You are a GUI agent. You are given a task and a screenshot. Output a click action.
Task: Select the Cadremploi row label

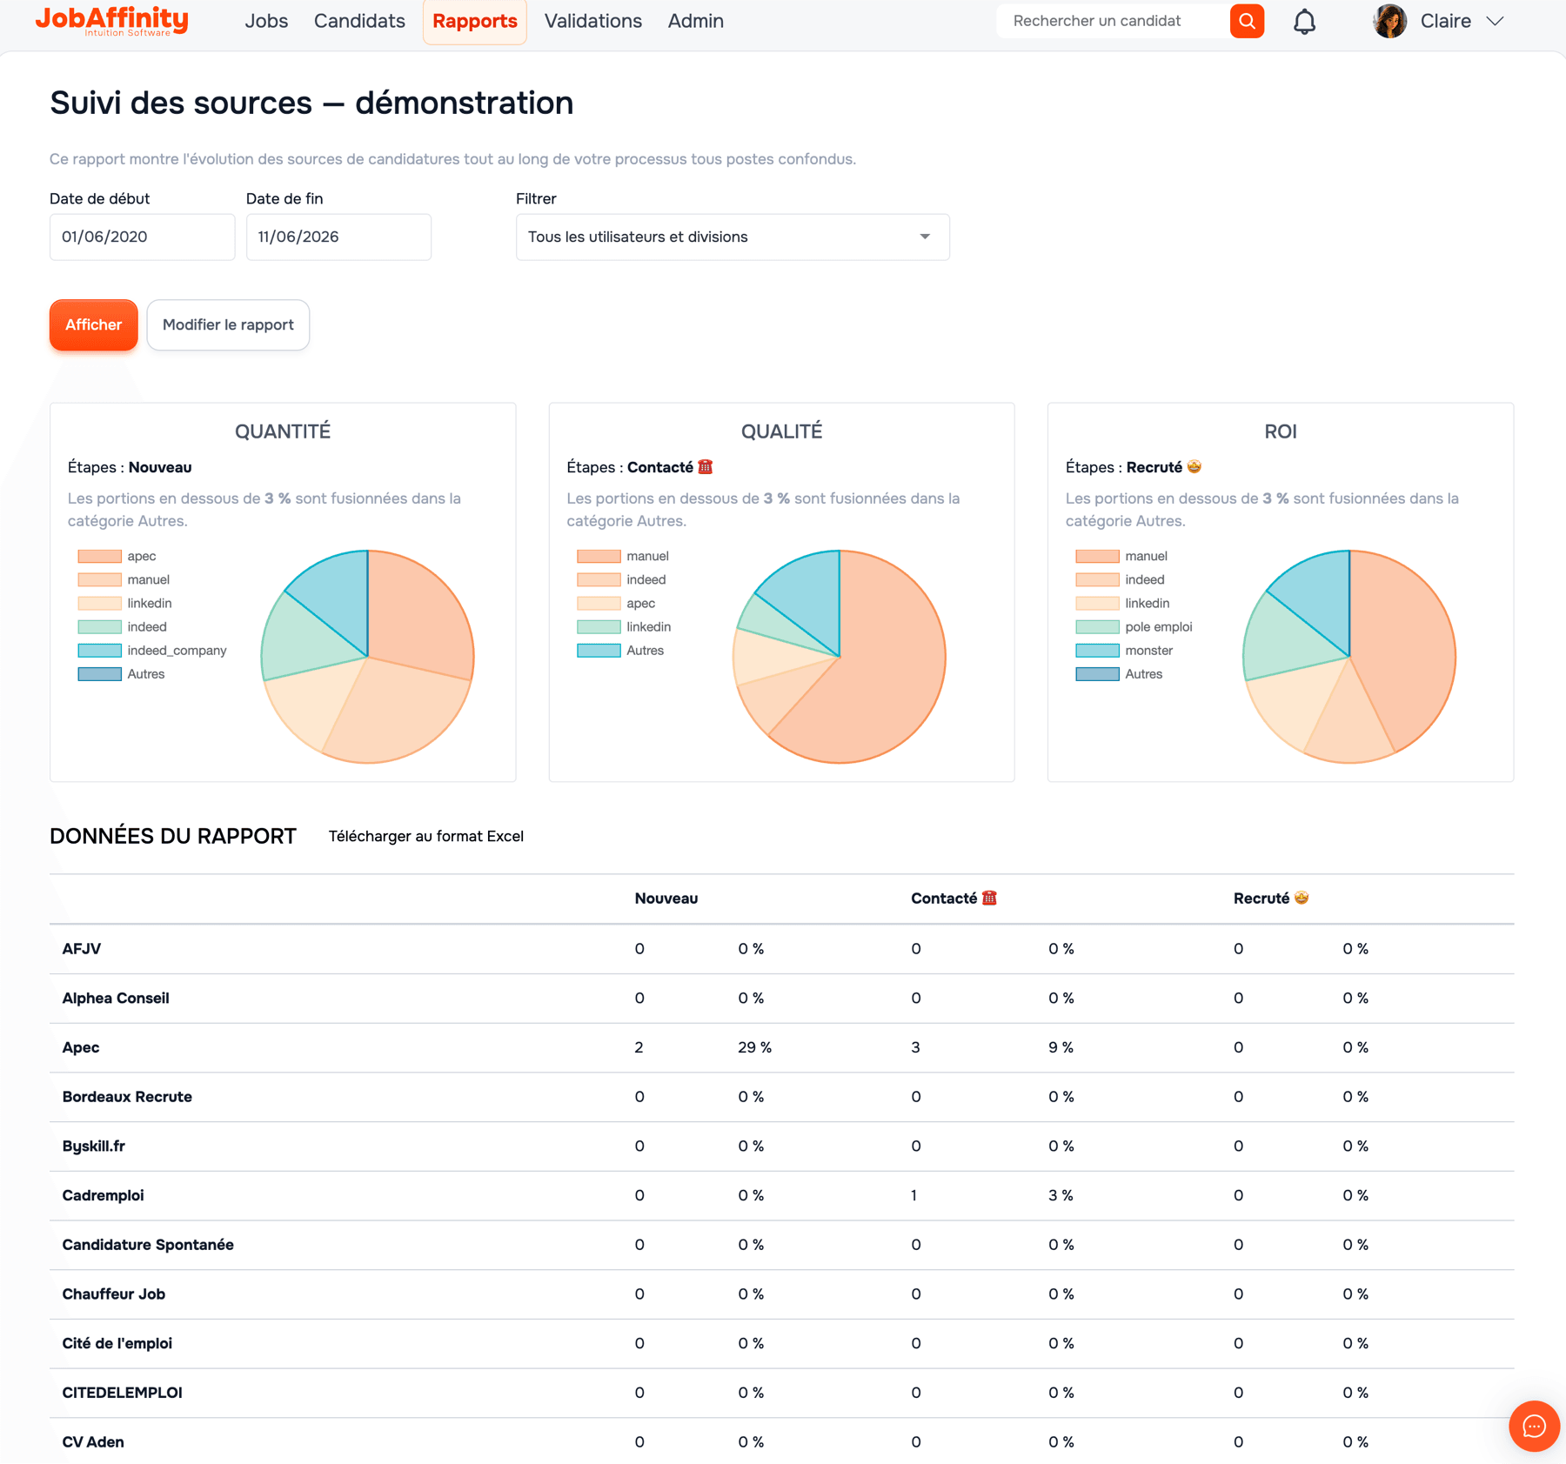(x=104, y=1195)
